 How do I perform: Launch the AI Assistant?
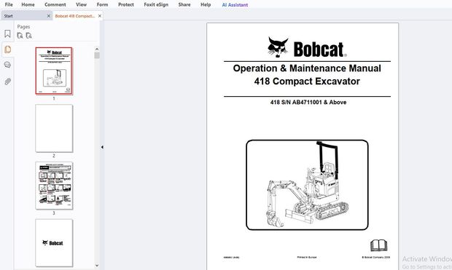(235, 4)
